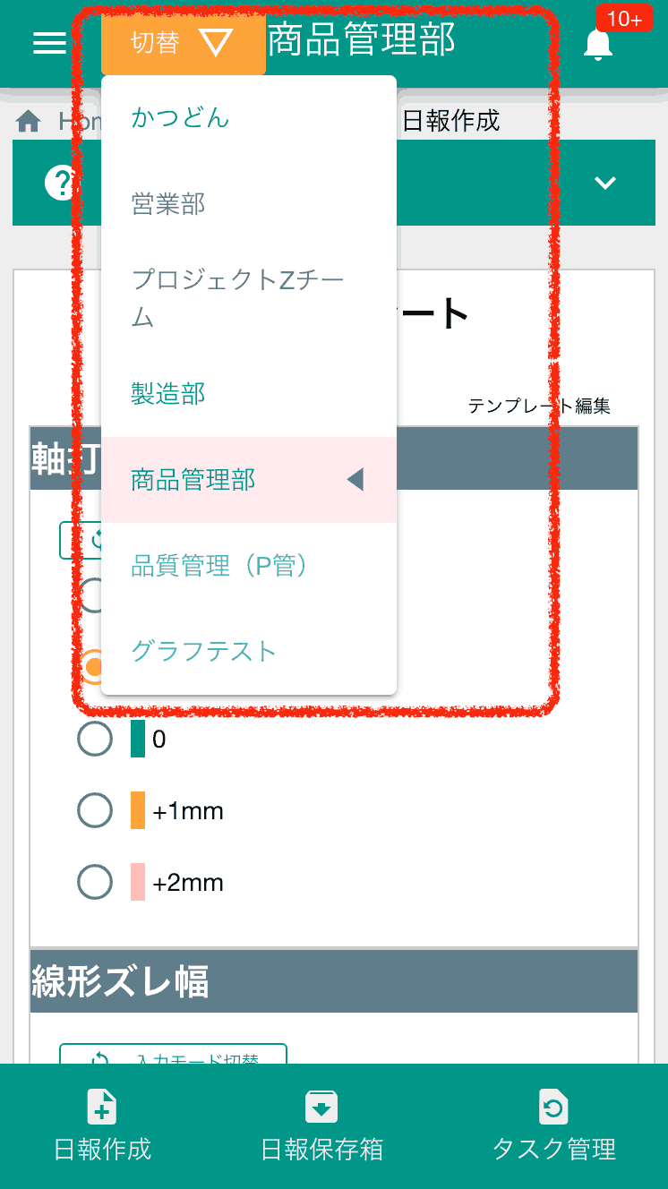Select the +2mm radio option
The width and height of the screenshot is (668, 1189).
click(x=94, y=882)
